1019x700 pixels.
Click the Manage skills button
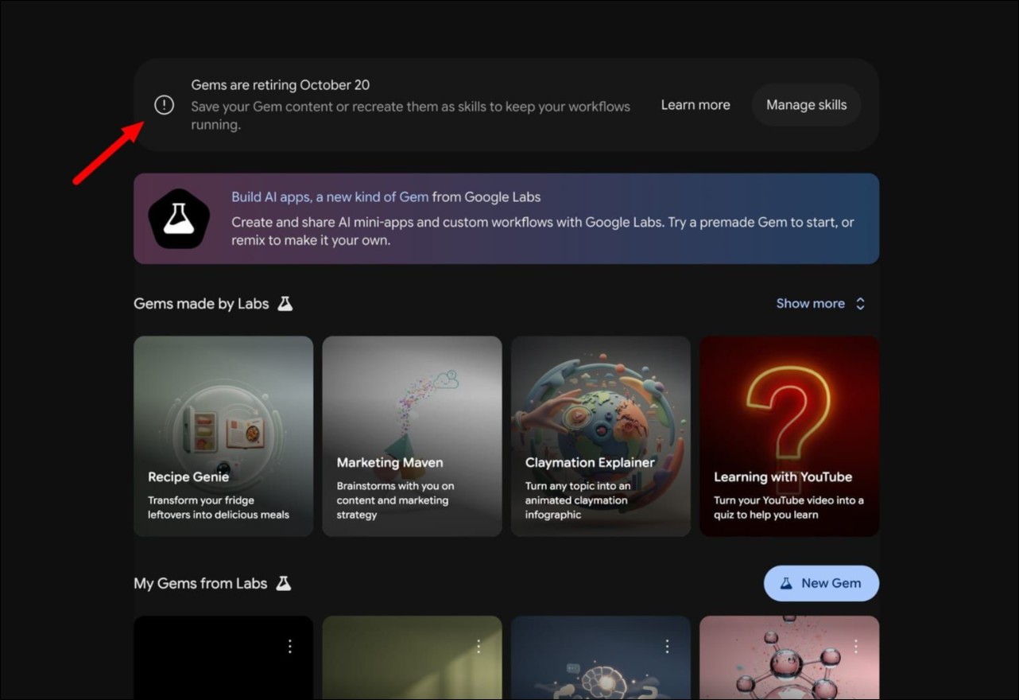[806, 105]
